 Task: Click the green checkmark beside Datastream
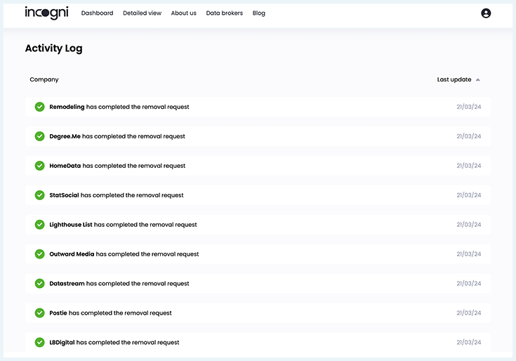(40, 284)
